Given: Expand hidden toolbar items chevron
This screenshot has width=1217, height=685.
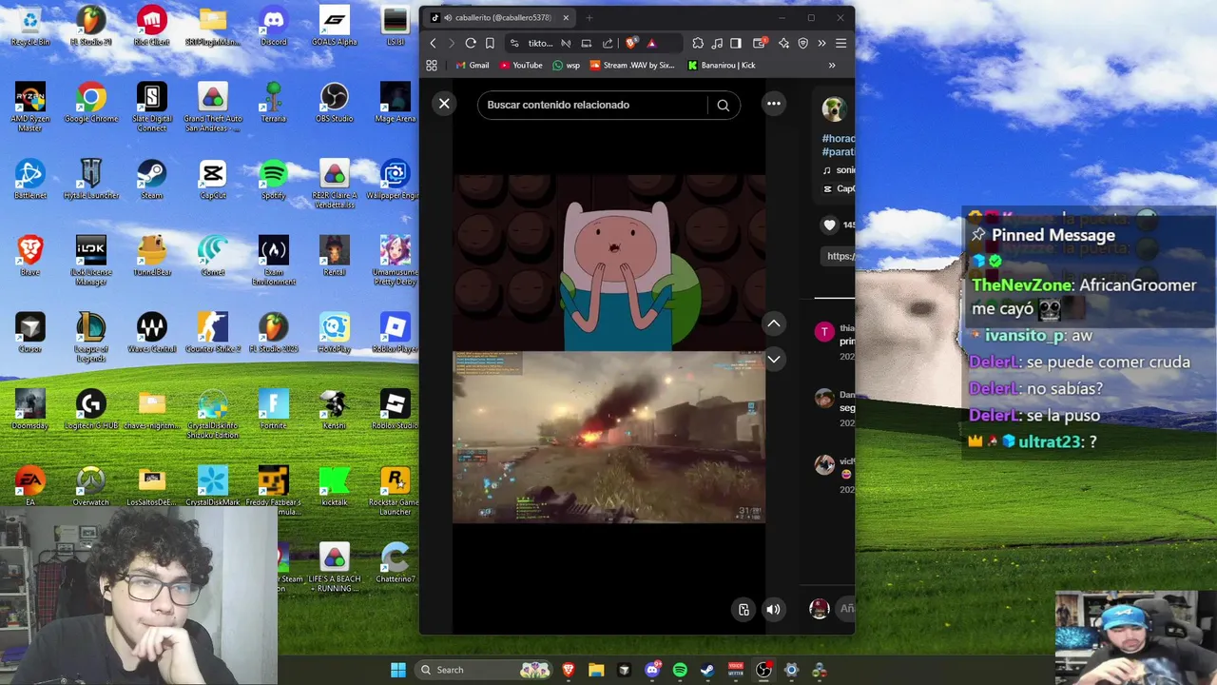Looking at the screenshot, I should tap(821, 43).
